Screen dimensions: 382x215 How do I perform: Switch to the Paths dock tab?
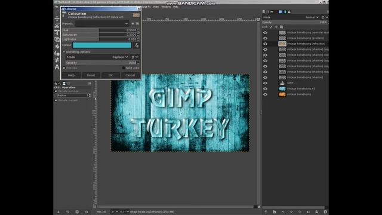point(272,12)
